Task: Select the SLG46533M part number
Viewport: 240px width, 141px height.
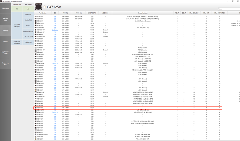Action: pyautogui.click(x=40, y=83)
